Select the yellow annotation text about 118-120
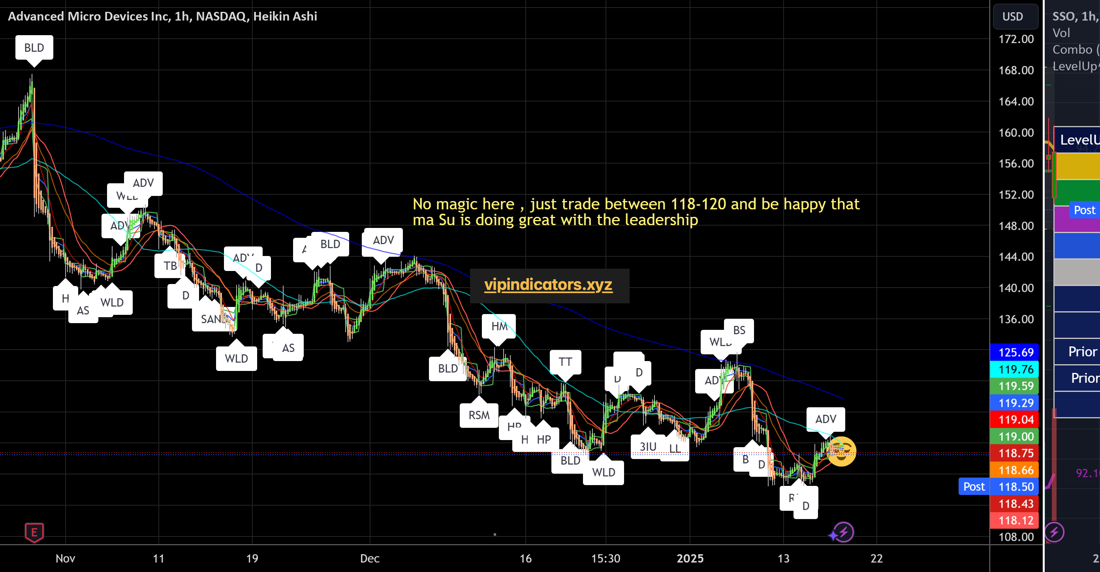The height and width of the screenshot is (572, 1100). point(636,211)
